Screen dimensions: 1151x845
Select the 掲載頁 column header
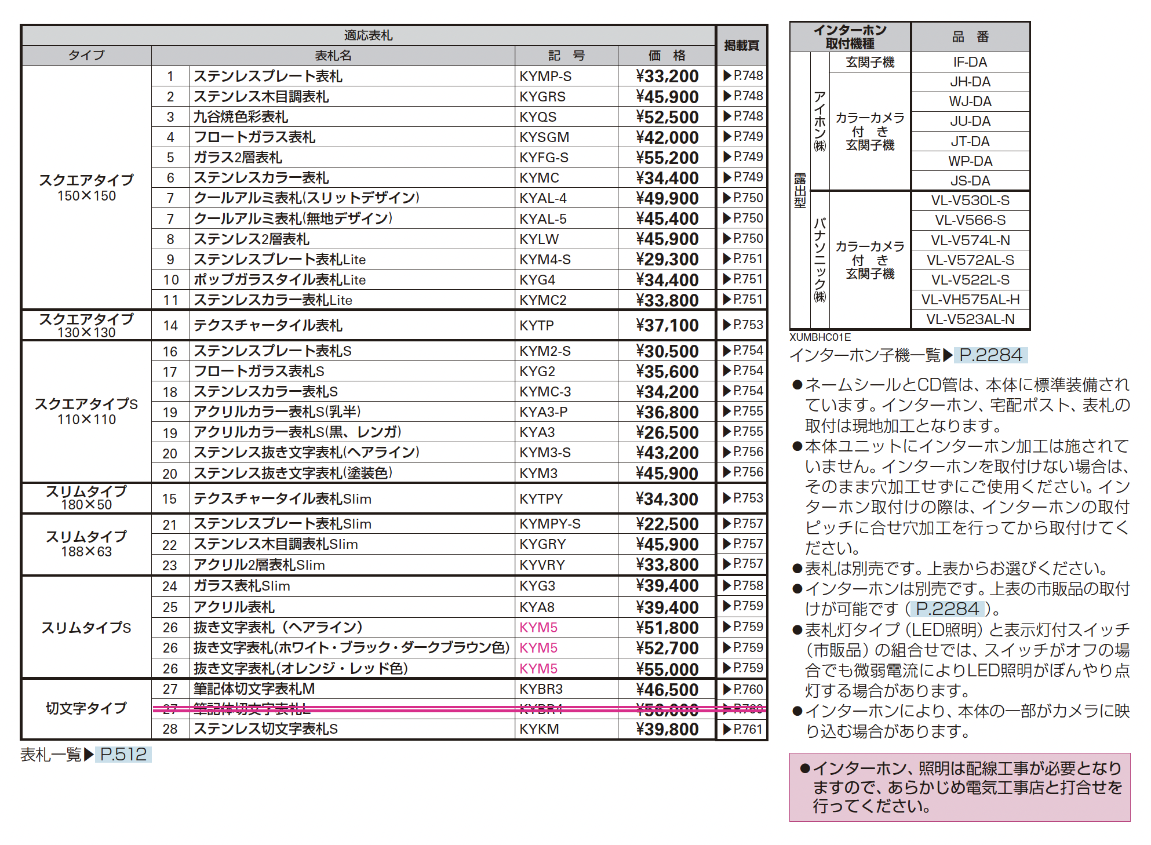[741, 45]
